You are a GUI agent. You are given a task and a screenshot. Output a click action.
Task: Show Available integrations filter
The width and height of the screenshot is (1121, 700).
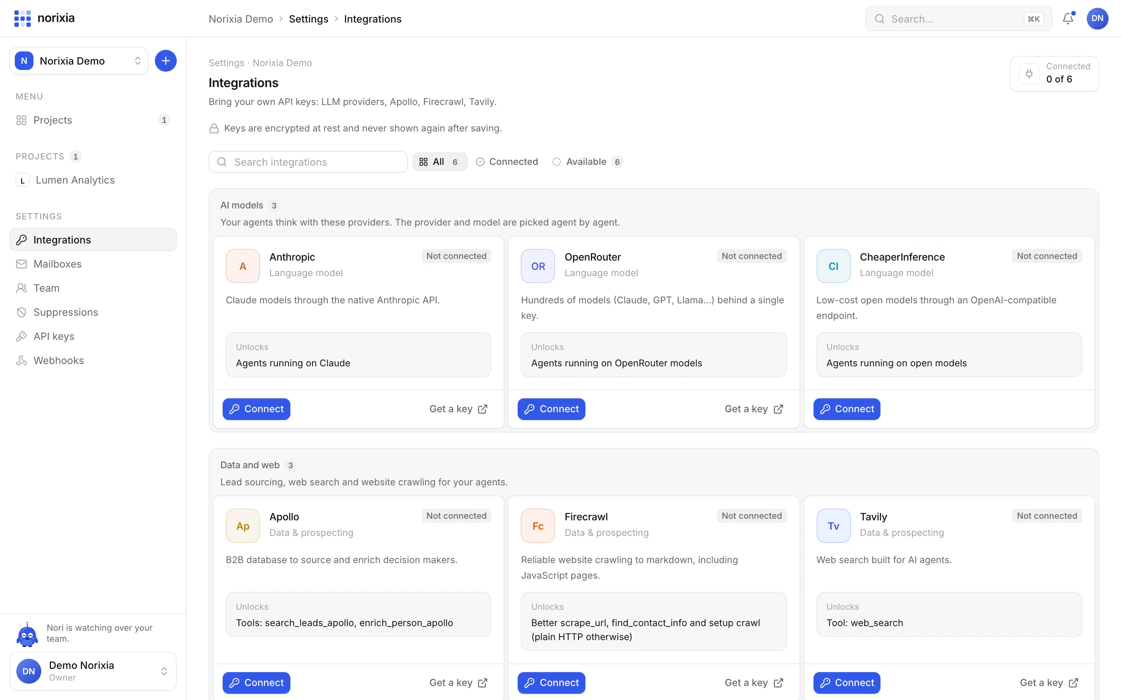pos(587,161)
